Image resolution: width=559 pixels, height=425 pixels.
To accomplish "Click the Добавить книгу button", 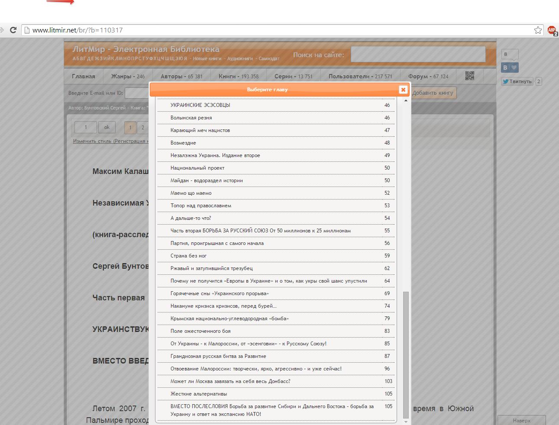I will 433,93.
